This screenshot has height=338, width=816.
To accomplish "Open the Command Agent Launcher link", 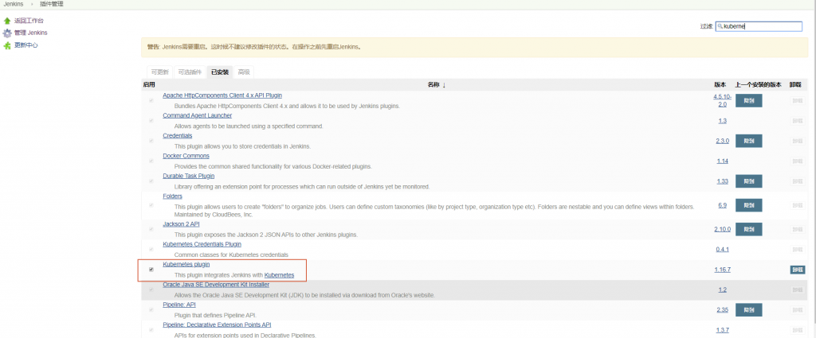I will pyautogui.click(x=198, y=115).
